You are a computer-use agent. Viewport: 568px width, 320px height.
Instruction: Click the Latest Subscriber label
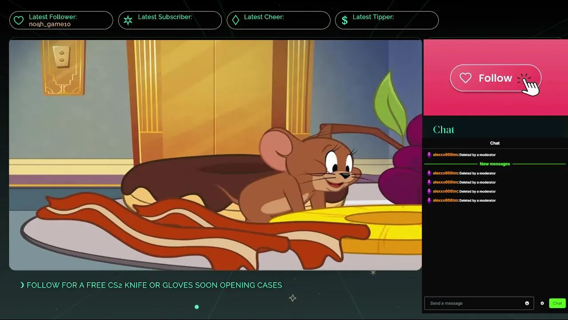click(x=165, y=17)
